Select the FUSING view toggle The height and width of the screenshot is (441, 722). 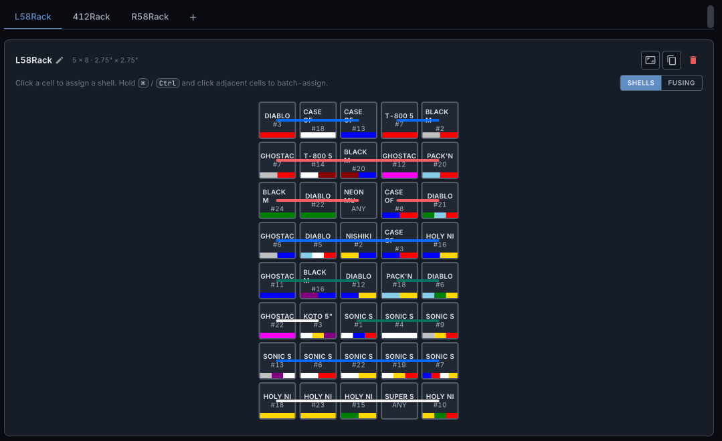681,83
